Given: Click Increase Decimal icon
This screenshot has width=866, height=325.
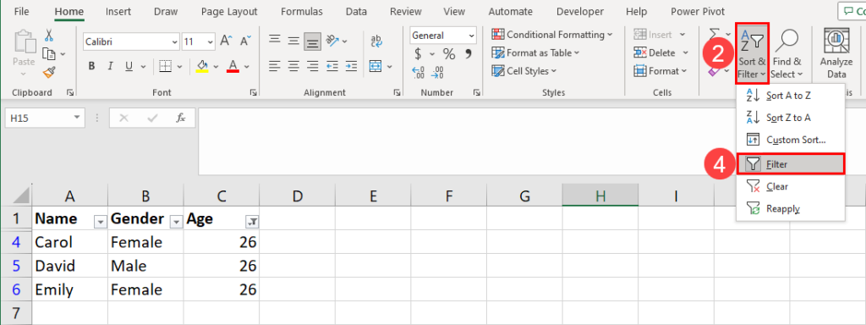Looking at the screenshot, I should pos(419,72).
